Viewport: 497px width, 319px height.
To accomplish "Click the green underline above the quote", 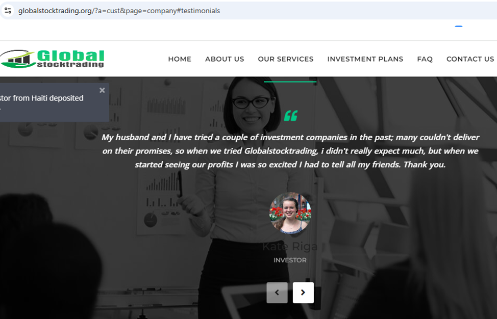I will coord(290,82).
